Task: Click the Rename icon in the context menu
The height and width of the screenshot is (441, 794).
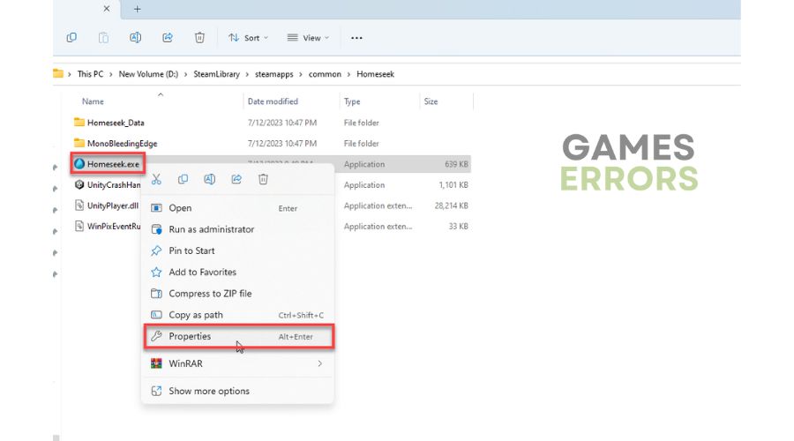Action: pyautogui.click(x=210, y=179)
